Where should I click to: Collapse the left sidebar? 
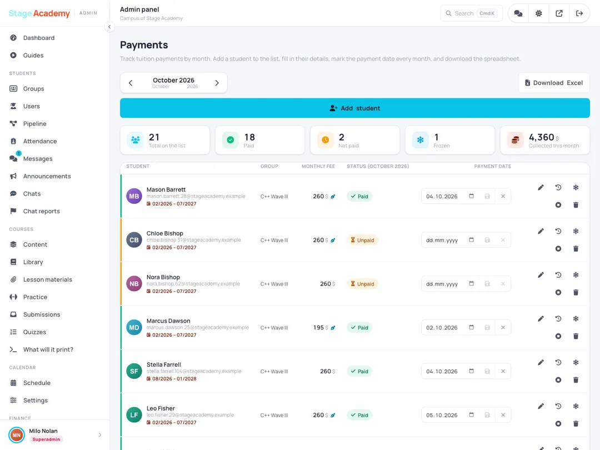109,27
